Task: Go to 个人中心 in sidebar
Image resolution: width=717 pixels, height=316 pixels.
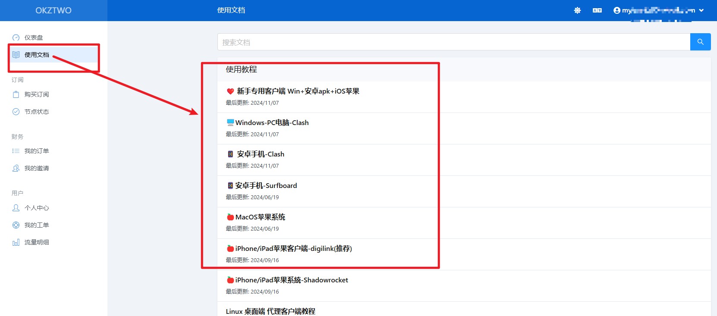Action: [37, 208]
